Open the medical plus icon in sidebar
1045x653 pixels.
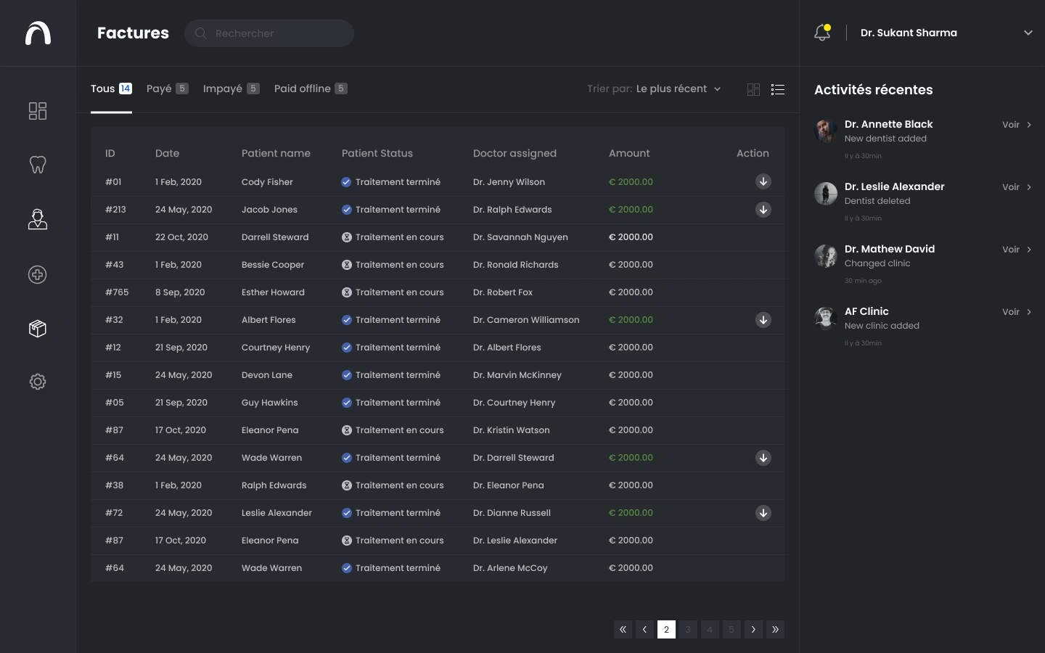[x=38, y=274]
